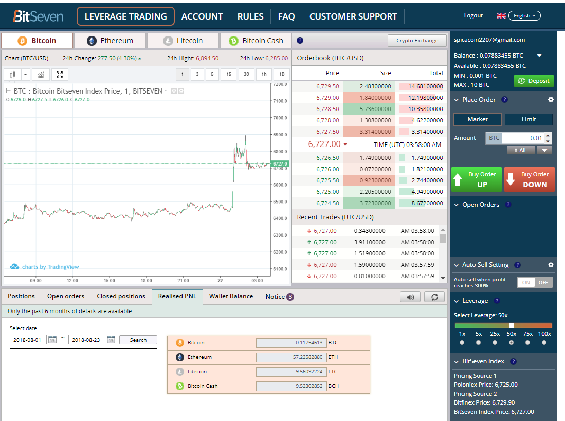
Task: Open Place Order settings gear
Action: click(551, 99)
